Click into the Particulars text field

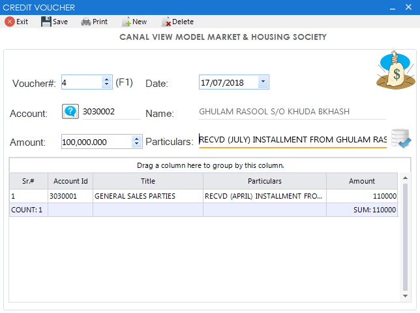(x=292, y=140)
